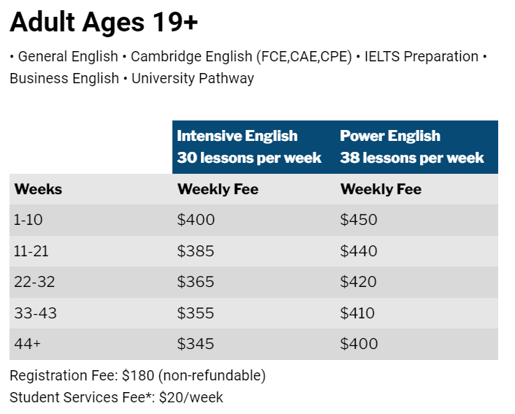Select the 33-43 weeks row label
This screenshot has width=515, height=414.
coord(35,313)
